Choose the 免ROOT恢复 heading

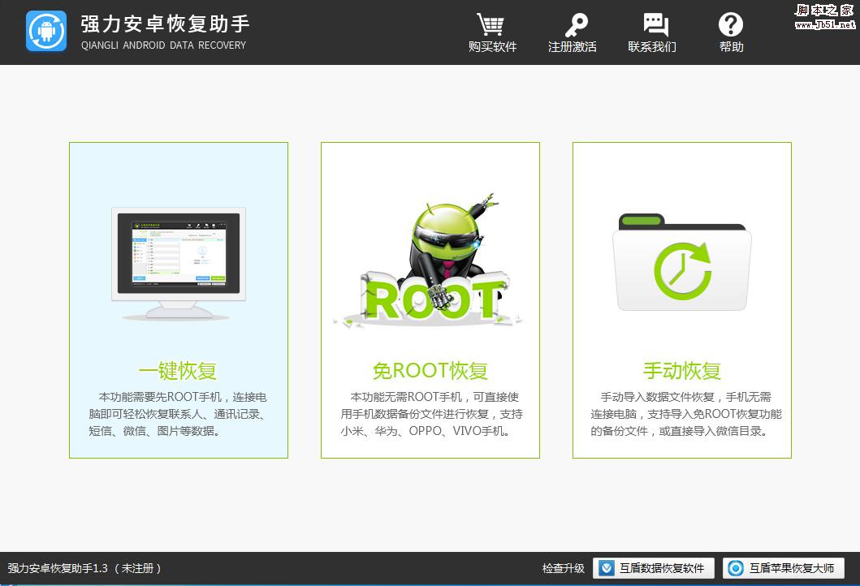(430, 371)
